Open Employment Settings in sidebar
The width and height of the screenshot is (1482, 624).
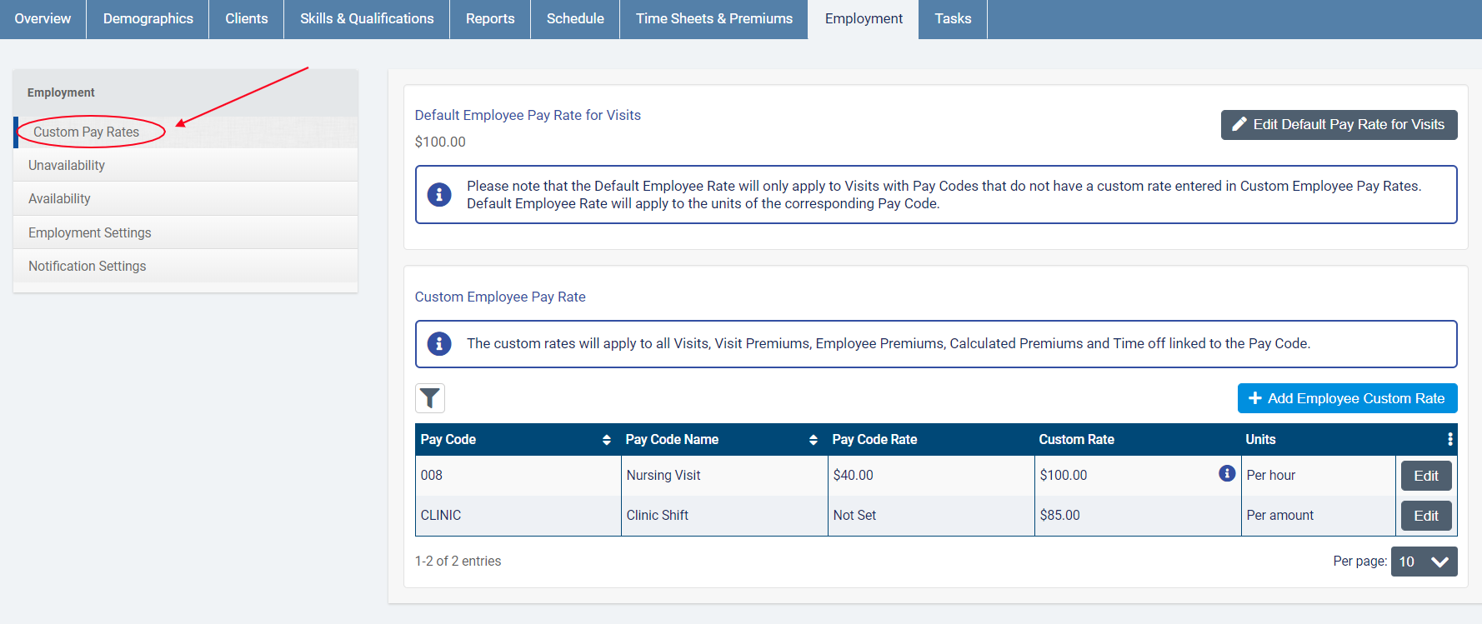[90, 232]
